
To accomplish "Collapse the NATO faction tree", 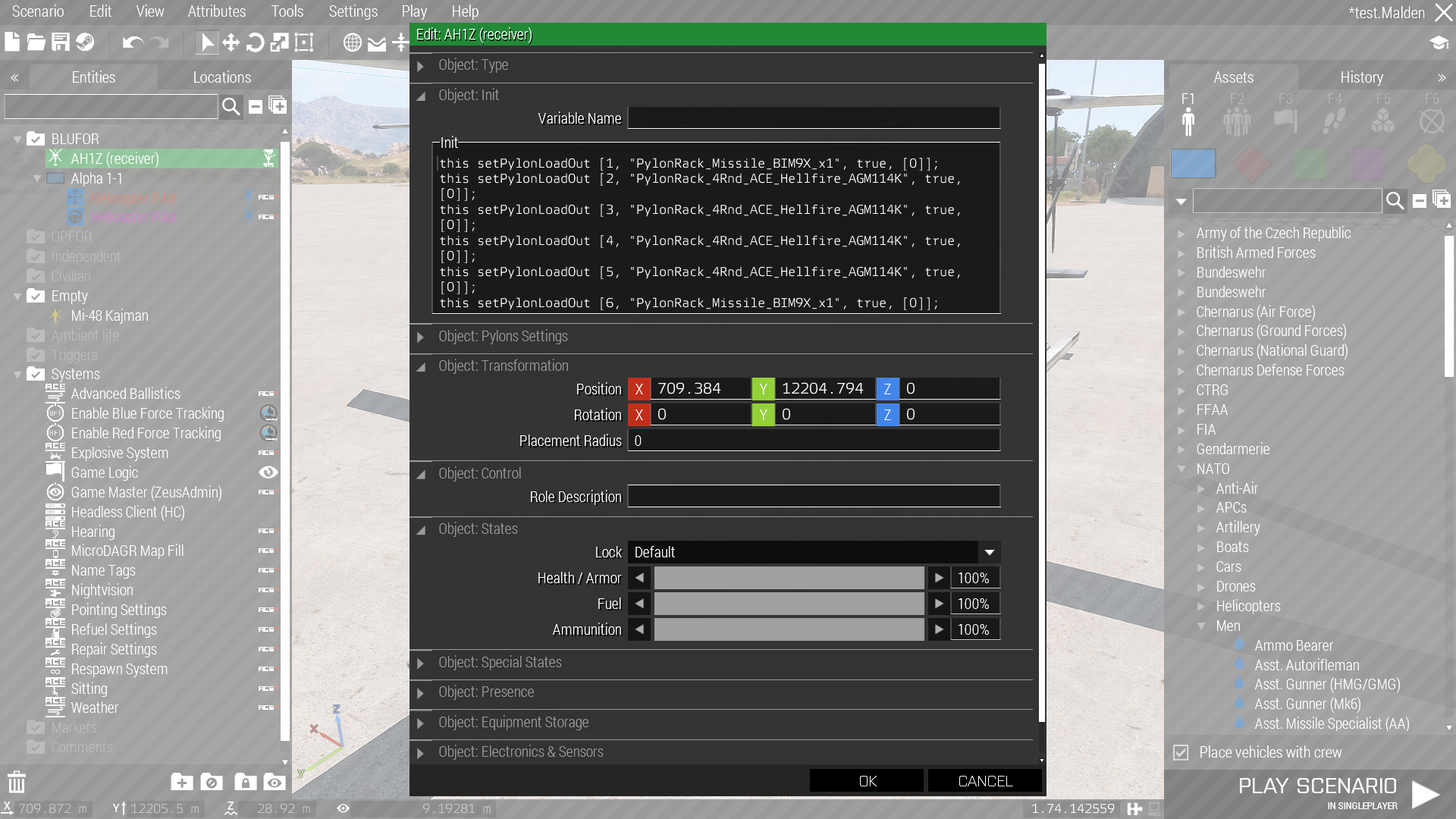I will pyautogui.click(x=1181, y=469).
